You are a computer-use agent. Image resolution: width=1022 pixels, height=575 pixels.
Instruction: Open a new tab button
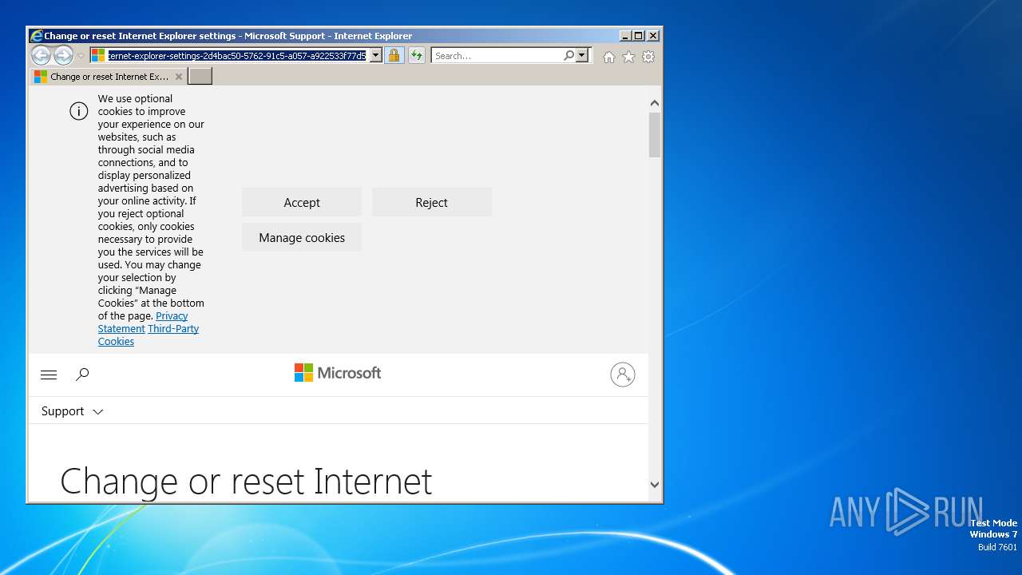tap(200, 76)
